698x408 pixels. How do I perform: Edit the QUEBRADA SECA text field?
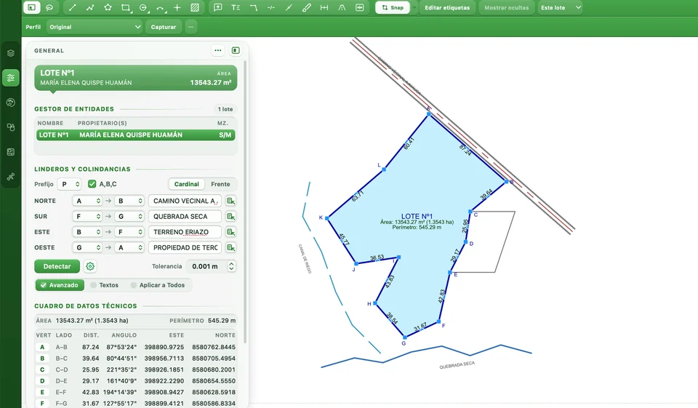185,217
